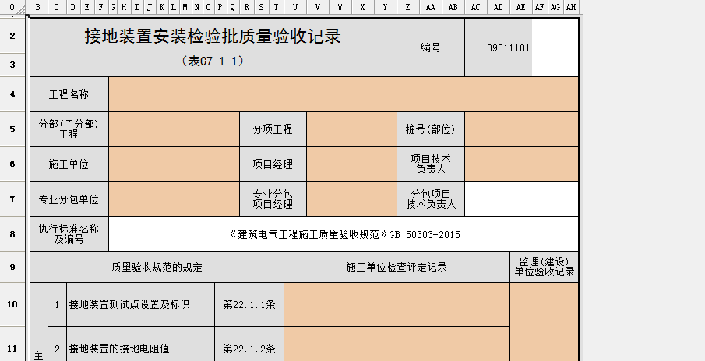Click the white cell right of 分包项目技术负责人
The image size is (705, 361).
point(522,199)
